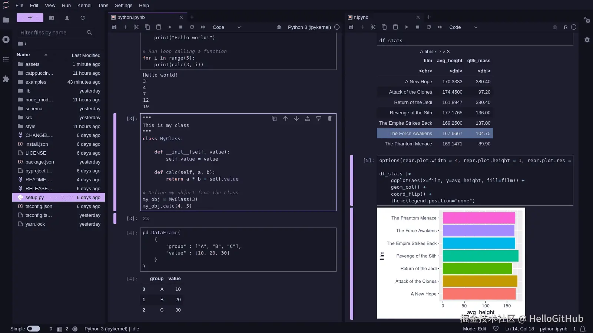Click the Ln 14, Col 18 status item
Image resolution: width=593 pixels, height=333 pixels.
pos(520,329)
